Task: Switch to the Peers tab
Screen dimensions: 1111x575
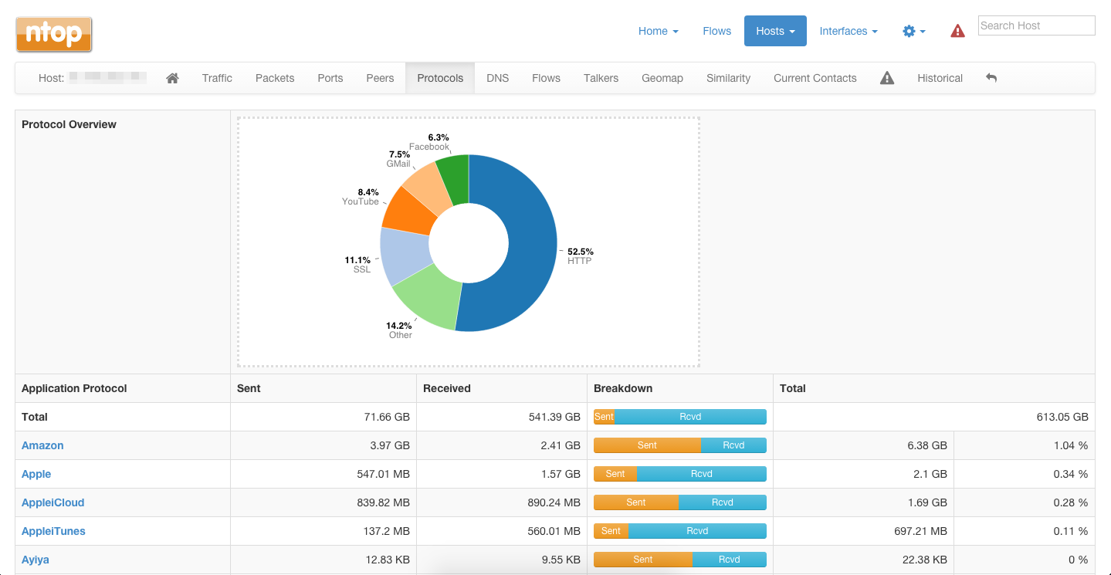Action: 380,78
